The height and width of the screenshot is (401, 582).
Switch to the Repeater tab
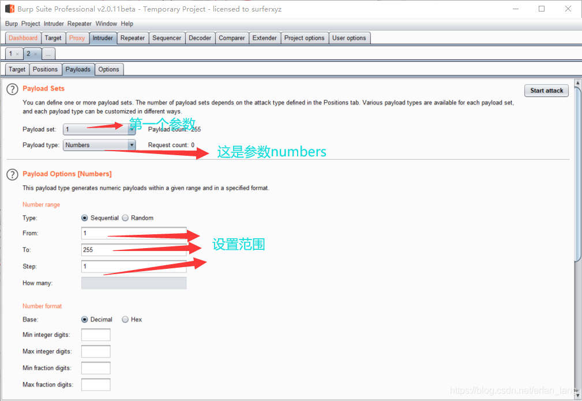click(133, 38)
